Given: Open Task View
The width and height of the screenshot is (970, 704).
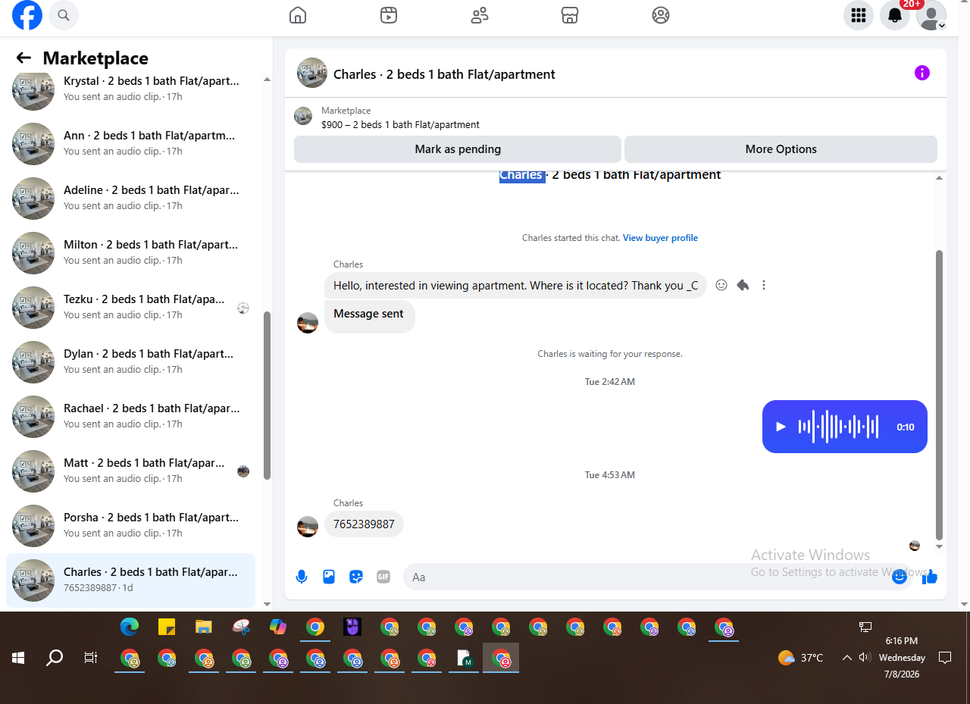Looking at the screenshot, I should click(91, 658).
